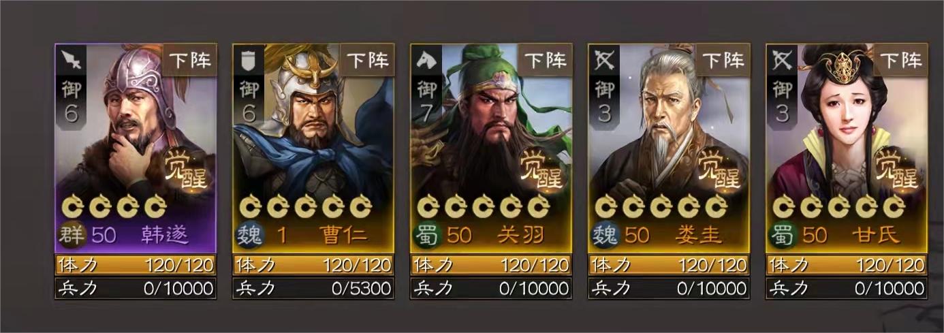Click the star rating row on 甘氏's card
Viewport: 944px width, 333px height.
pyautogui.click(x=838, y=206)
